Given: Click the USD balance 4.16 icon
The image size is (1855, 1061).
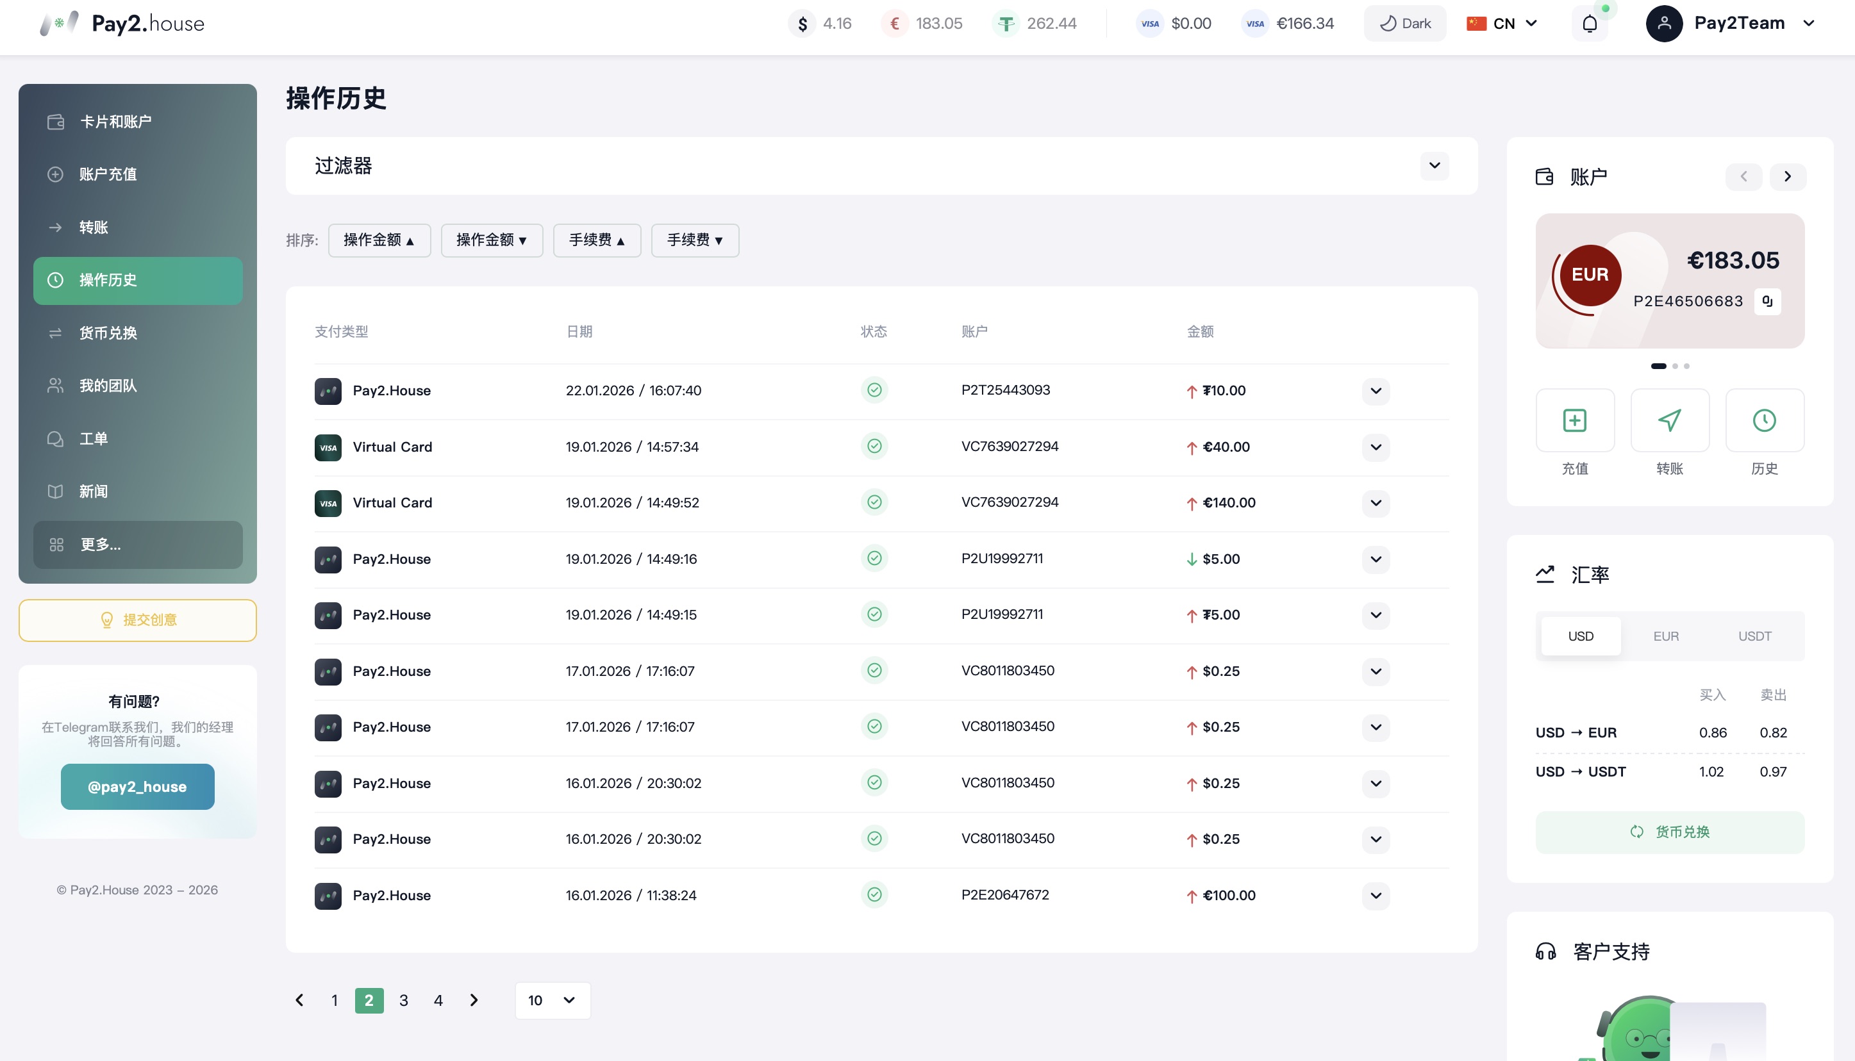Looking at the screenshot, I should [x=802, y=23].
